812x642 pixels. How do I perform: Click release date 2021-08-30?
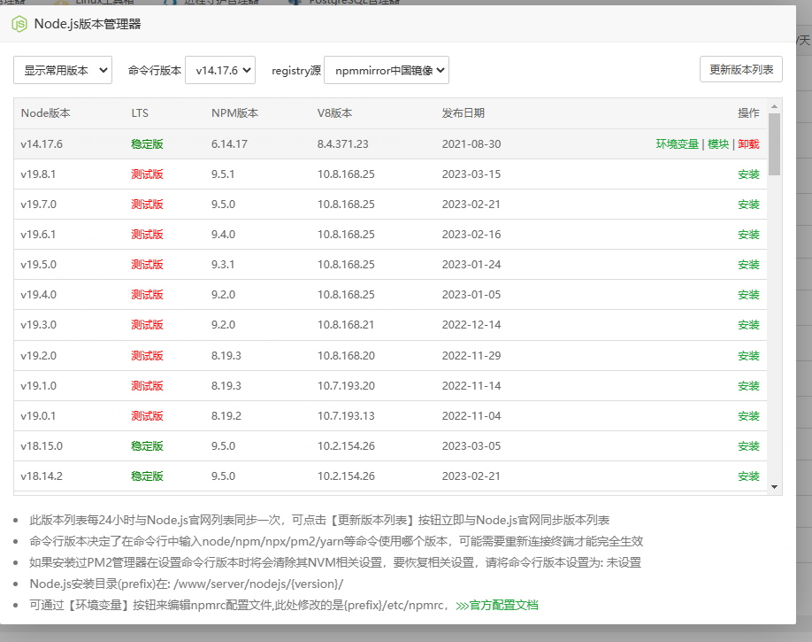pos(471,144)
